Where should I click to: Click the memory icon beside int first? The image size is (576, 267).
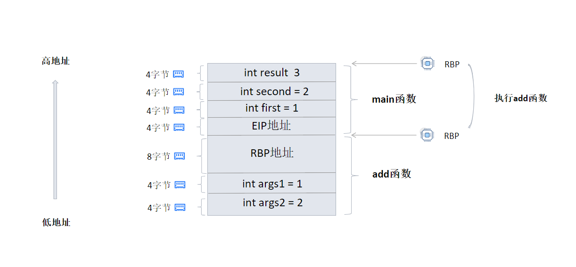179,110
